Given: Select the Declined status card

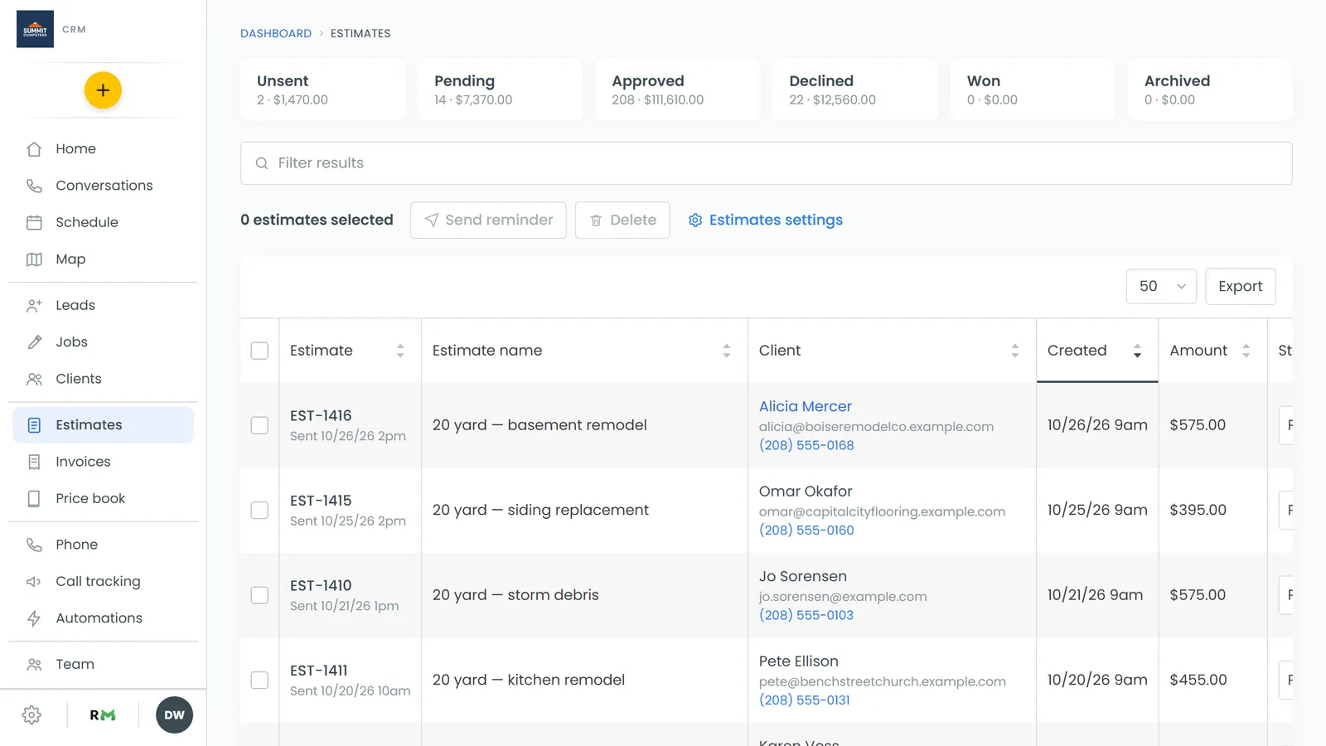Looking at the screenshot, I should pyautogui.click(x=855, y=90).
